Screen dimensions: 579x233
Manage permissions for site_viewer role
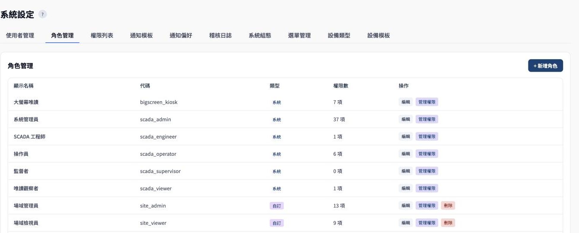click(427, 223)
